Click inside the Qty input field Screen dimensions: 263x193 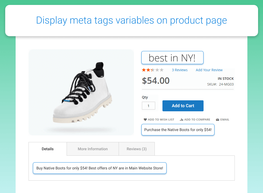(148, 106)
